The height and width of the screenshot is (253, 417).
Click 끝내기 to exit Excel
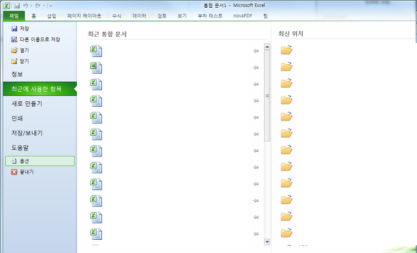(x=23, y=171)
